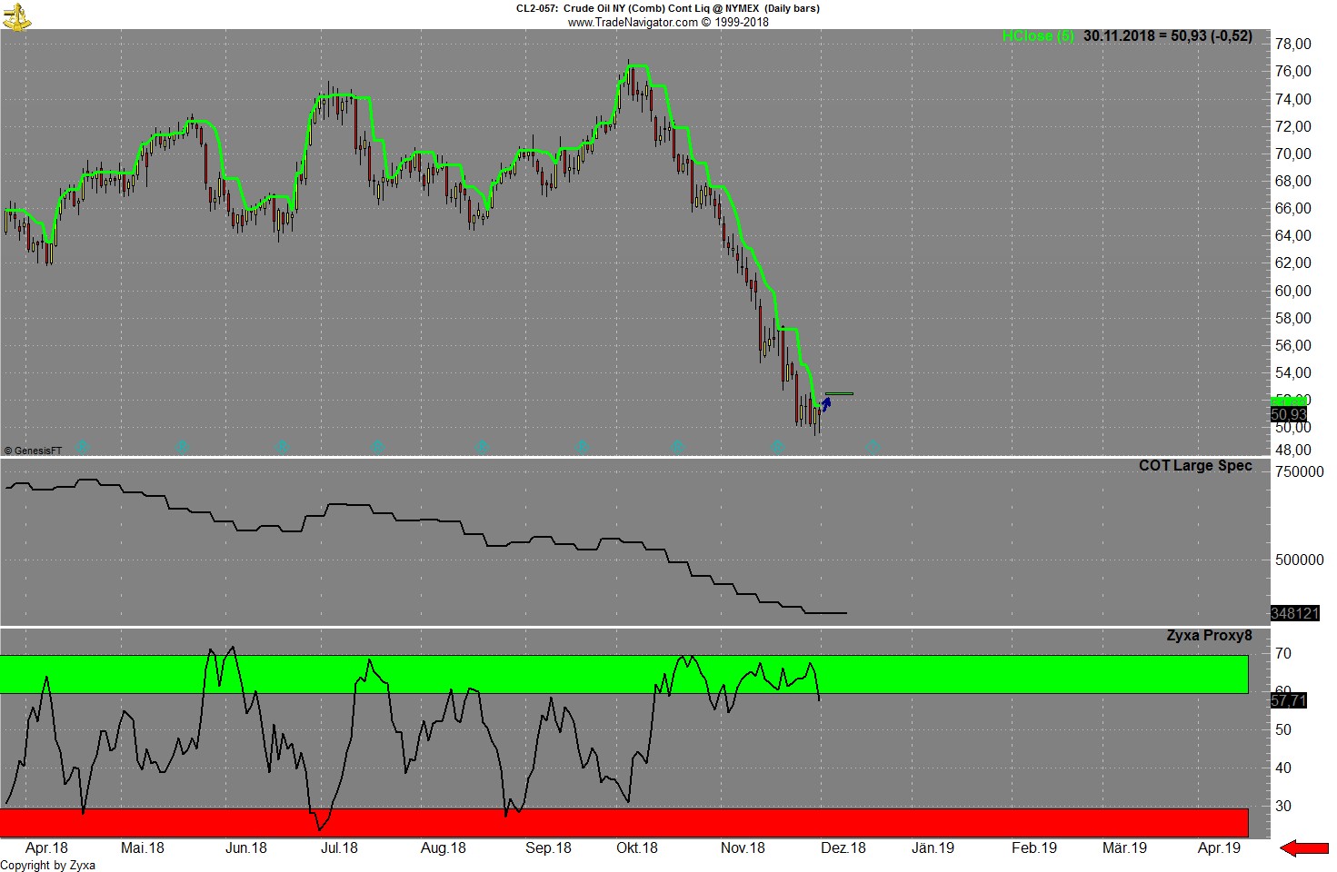Click the 40 level on Zyxa Proxy8 axis
Screen dimensions: 1337x872
pyautogui.click(x=1283, y=768)
